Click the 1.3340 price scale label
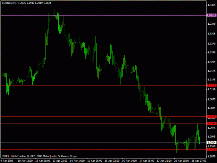This screenshot has width=217, height=163. coord(211,24)
